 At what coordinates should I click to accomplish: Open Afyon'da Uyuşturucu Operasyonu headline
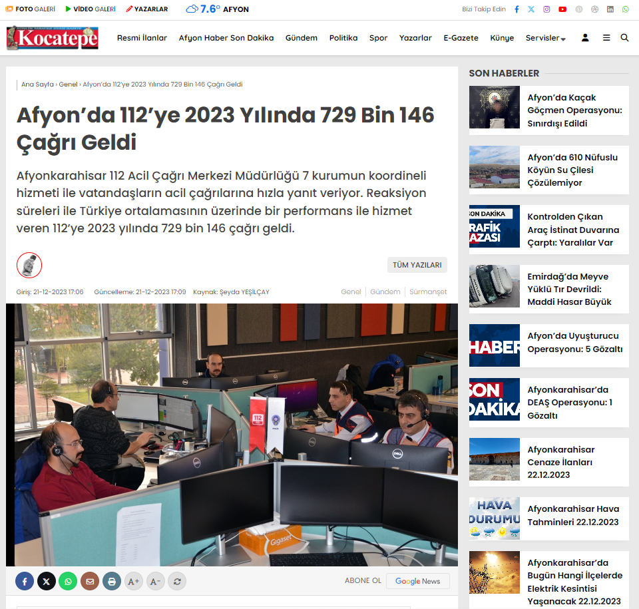point(575,342)
